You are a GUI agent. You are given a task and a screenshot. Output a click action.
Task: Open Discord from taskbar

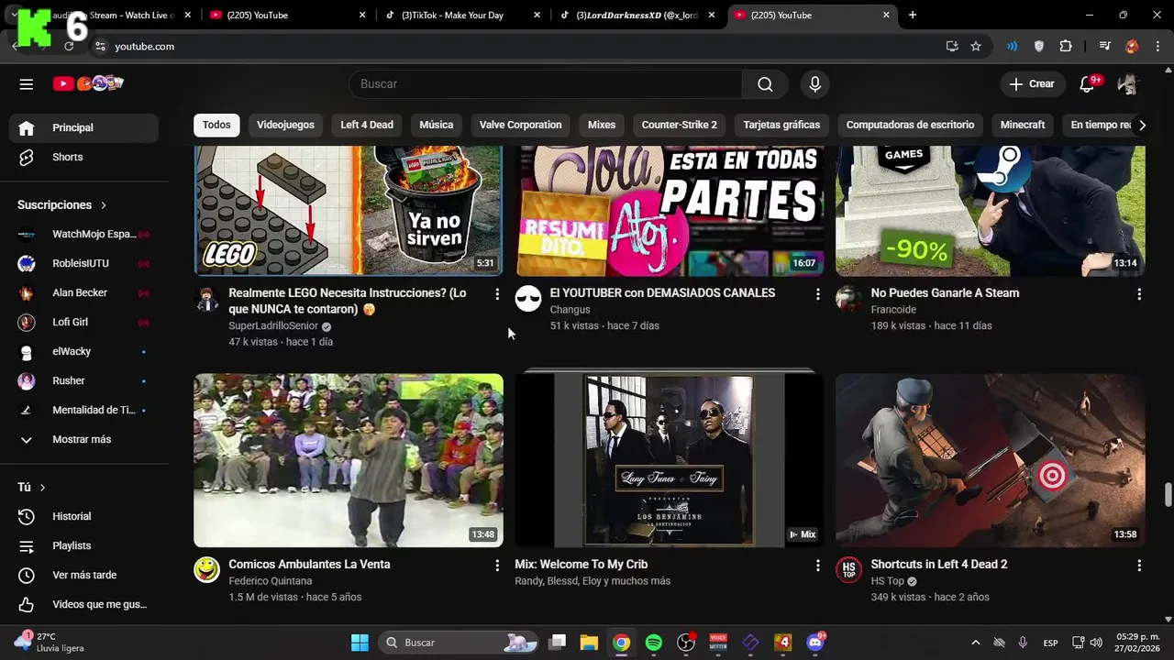pyautogui.click(x=814, y=643)
